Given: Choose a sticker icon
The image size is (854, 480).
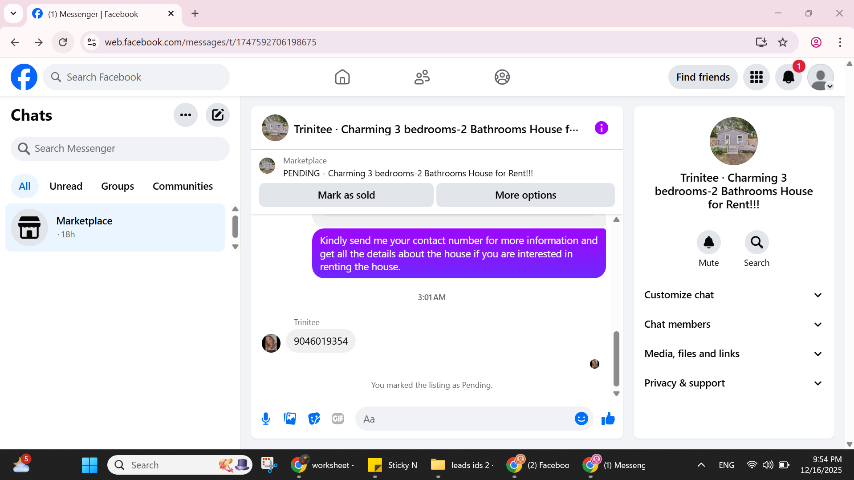Looking at the screenshot, I should [x=314, y=419].
